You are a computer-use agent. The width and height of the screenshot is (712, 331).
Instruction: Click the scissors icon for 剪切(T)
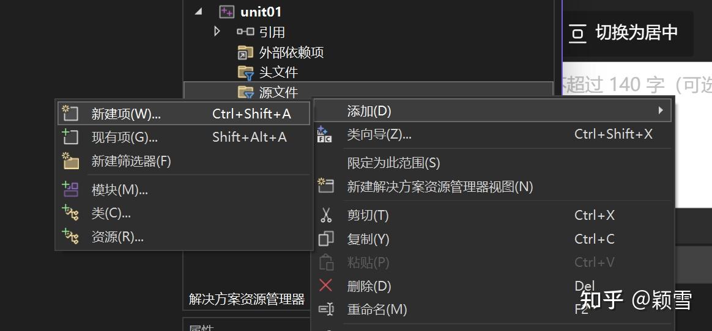pyautogui.click(x=325, y=215)
